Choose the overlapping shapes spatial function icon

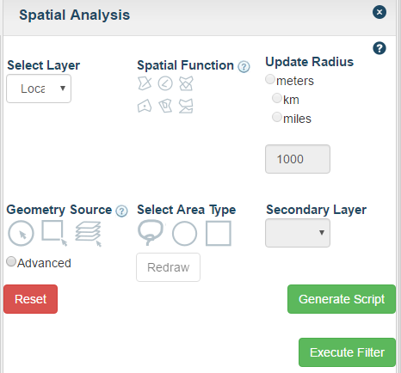186,106
